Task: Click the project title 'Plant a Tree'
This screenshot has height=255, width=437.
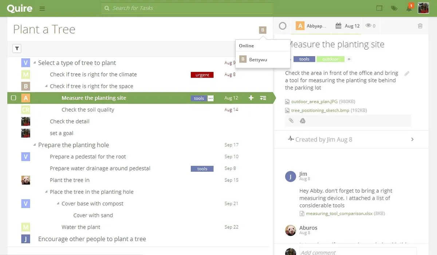Action: click(x=44, y=29)
